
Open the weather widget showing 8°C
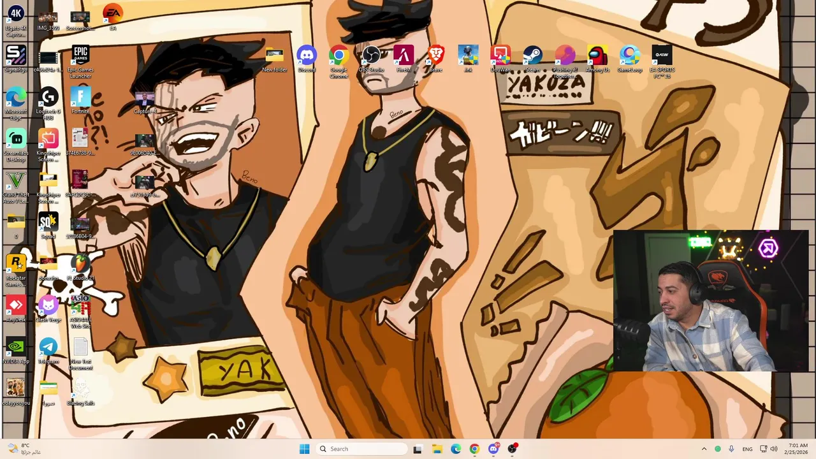coord(25,449)
